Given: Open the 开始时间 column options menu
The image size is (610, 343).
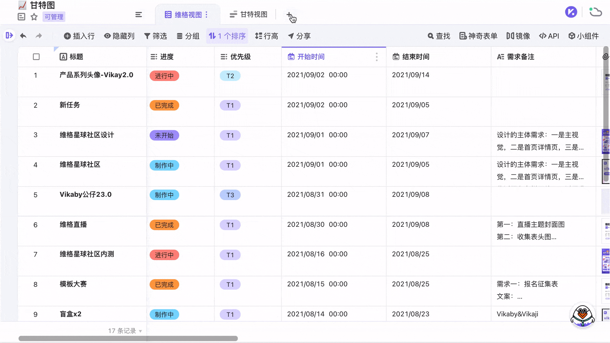Looking at the screenshot, I should pyautogui.click(x=377, y=57).
